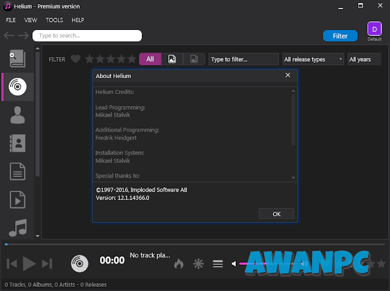390x291 pixels.
Task: Click the 00:00 playback time display
Action: 112,260
